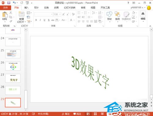Click yh666168 account name
This screenshot has height=116, width=153.
click(137, 7)
